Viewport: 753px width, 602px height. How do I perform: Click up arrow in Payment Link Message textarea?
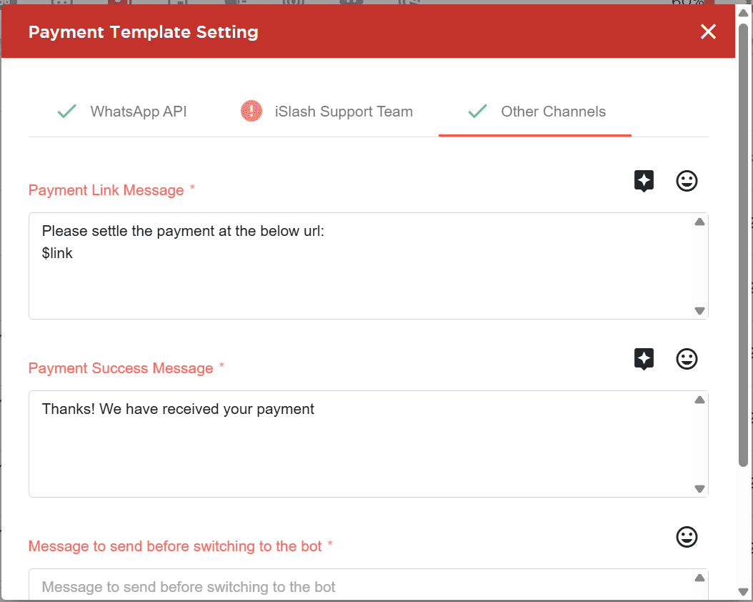(x=699, y=222)
